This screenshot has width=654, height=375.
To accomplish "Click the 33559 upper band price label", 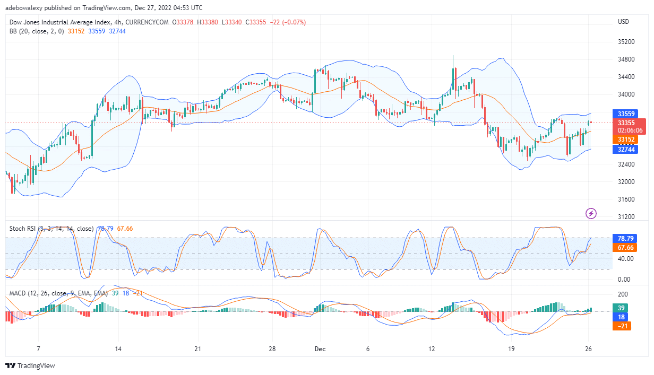I will point(624,114).
